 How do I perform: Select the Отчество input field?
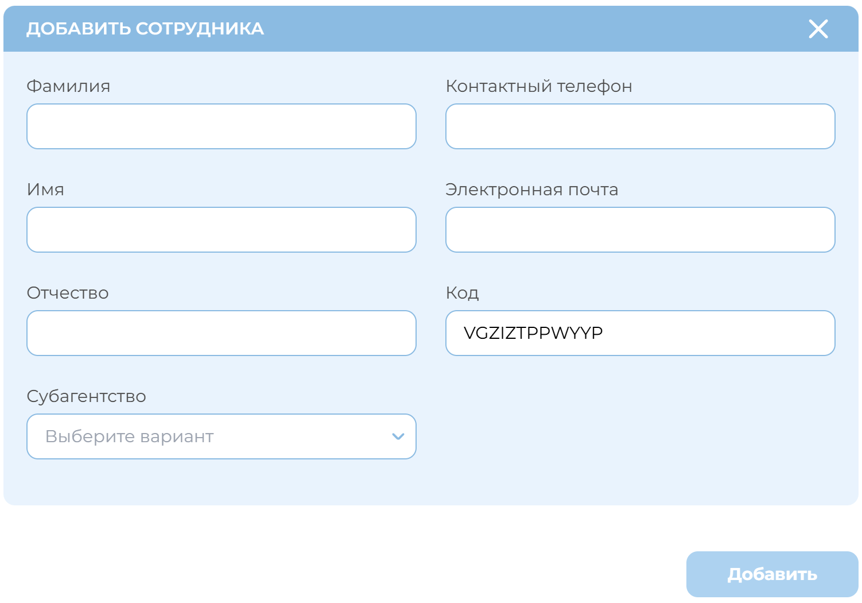click(221, 333)
